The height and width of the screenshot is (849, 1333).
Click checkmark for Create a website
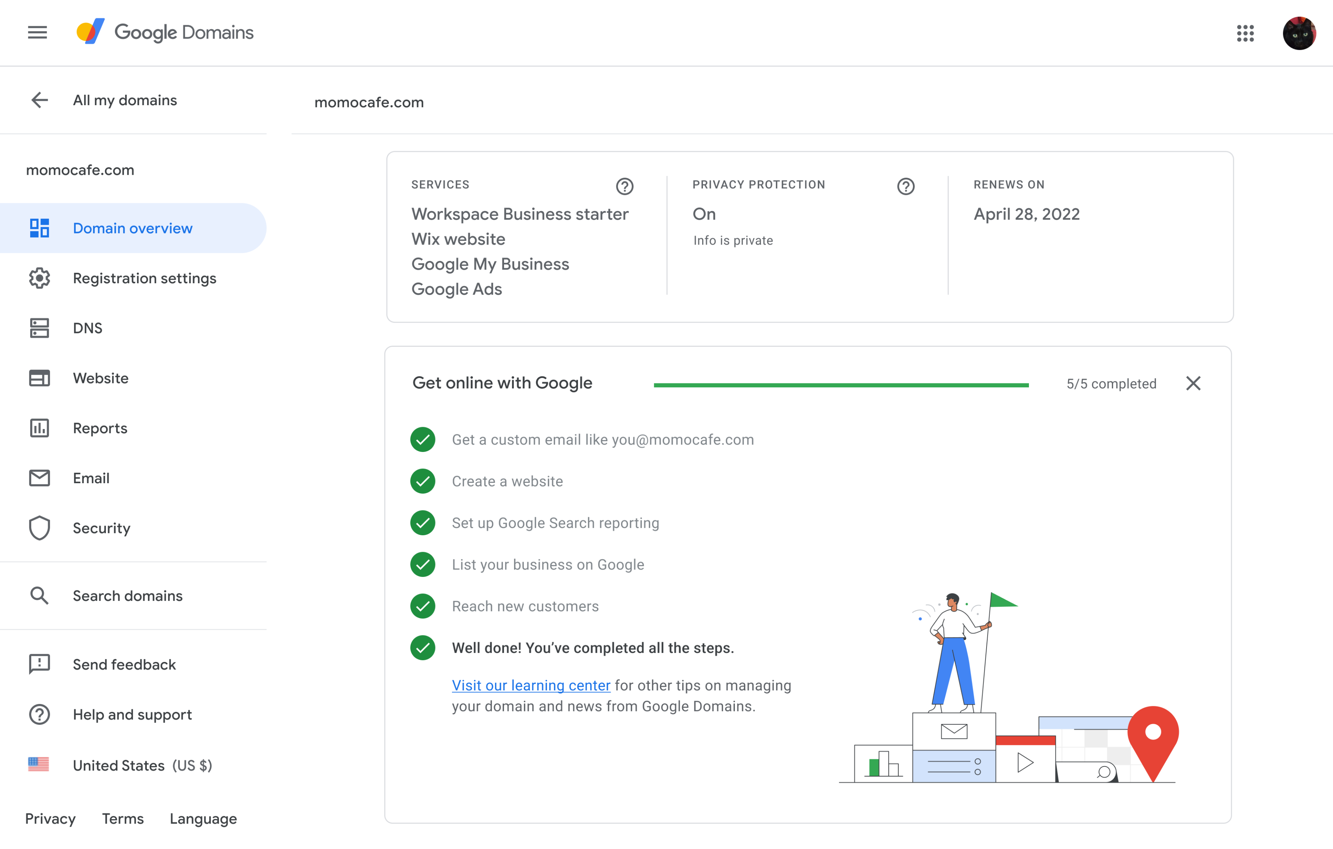[423, 481]
